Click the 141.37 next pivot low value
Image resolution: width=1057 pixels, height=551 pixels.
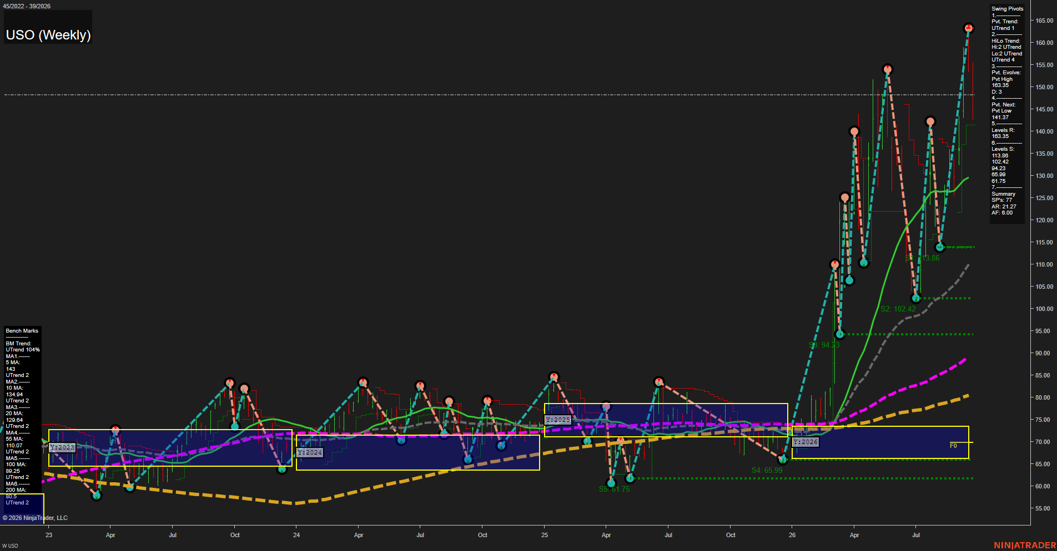coord(1000,118)
